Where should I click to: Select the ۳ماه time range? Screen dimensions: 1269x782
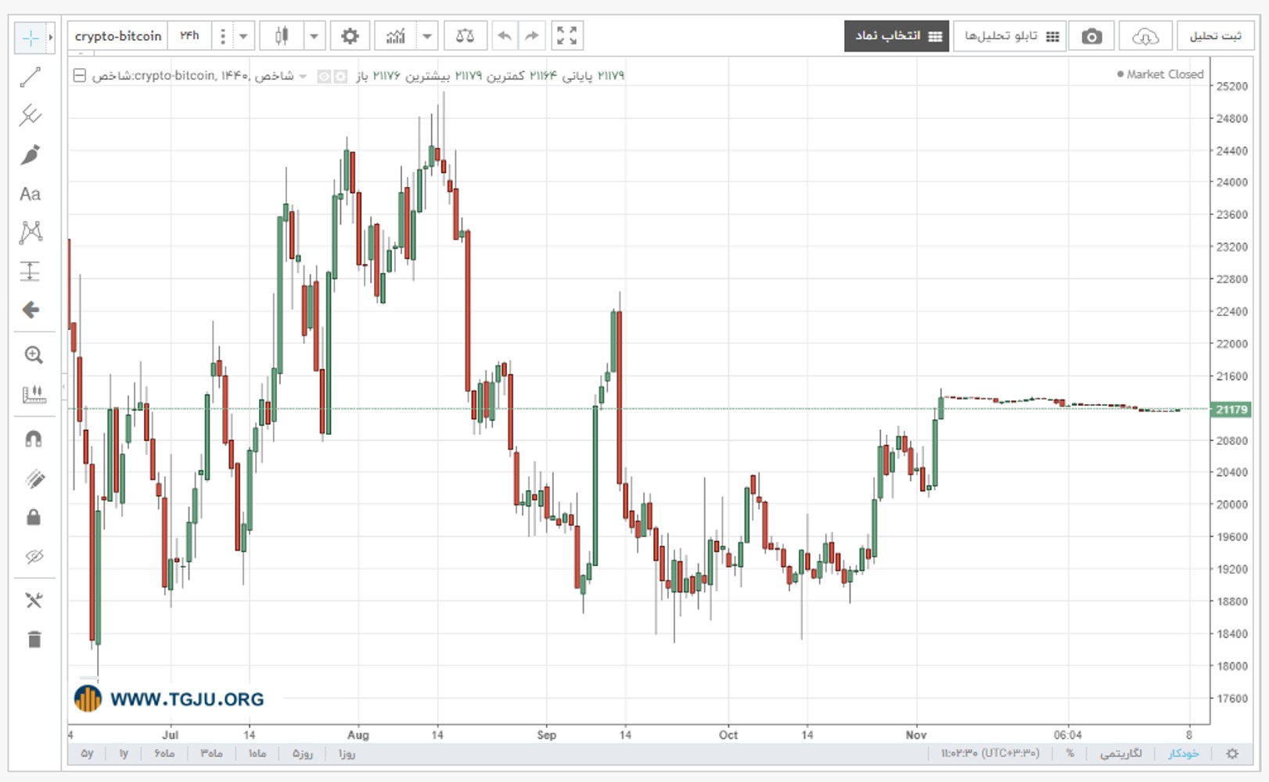click(x=211, y=753)
